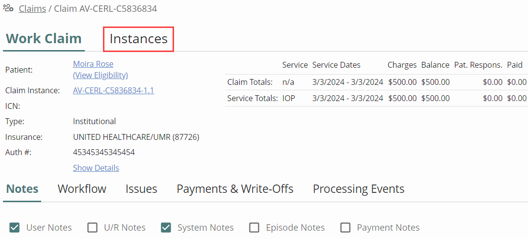Select the Work Claim tab

(44, 39)
